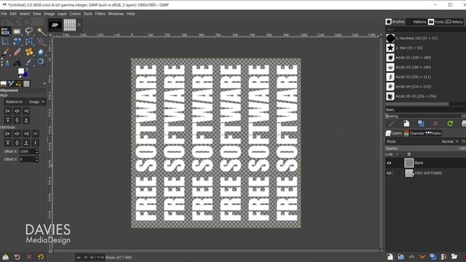Select the Alignment tool in toolbox
This screenshot has height=262, width=466.
[x=5, y=31]
